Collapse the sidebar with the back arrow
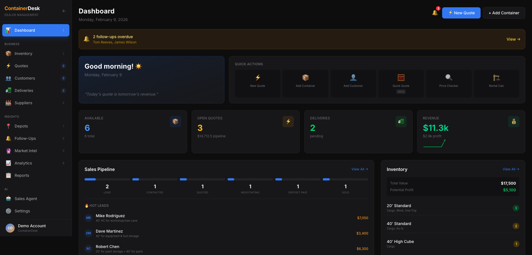 (x=64, y=11)
